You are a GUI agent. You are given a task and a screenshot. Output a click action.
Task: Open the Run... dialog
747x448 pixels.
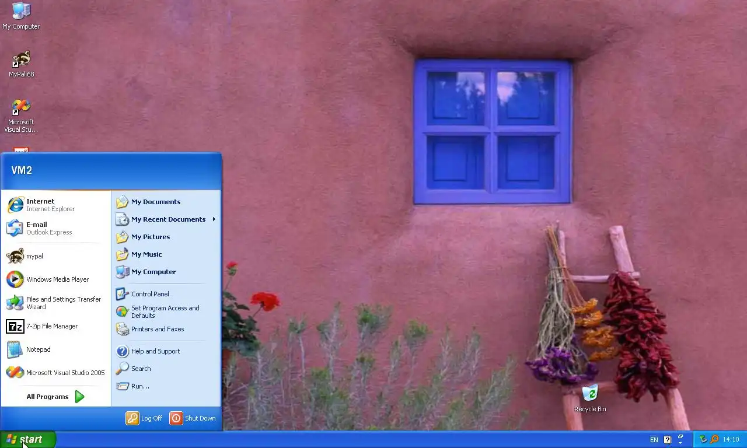[166, 386]
